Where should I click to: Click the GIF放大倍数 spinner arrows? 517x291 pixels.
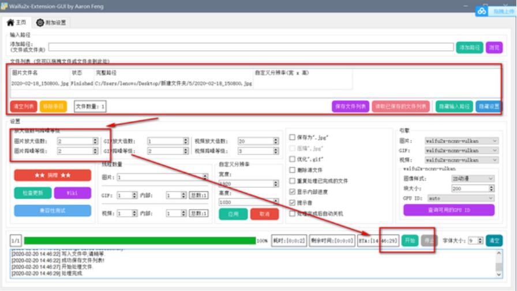click(185, 141)
